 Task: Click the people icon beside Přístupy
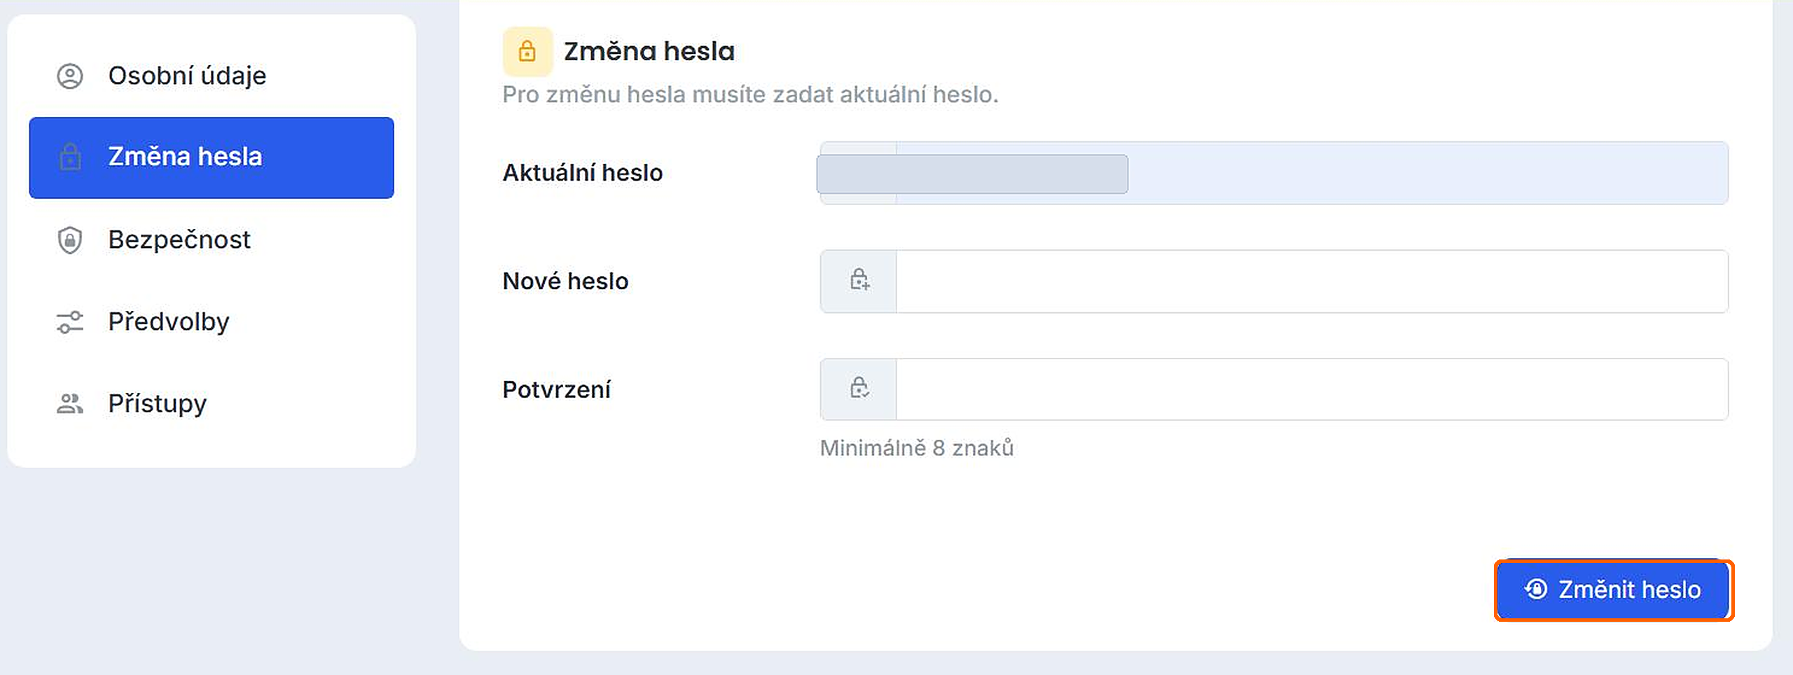click(x=70, y=404)
